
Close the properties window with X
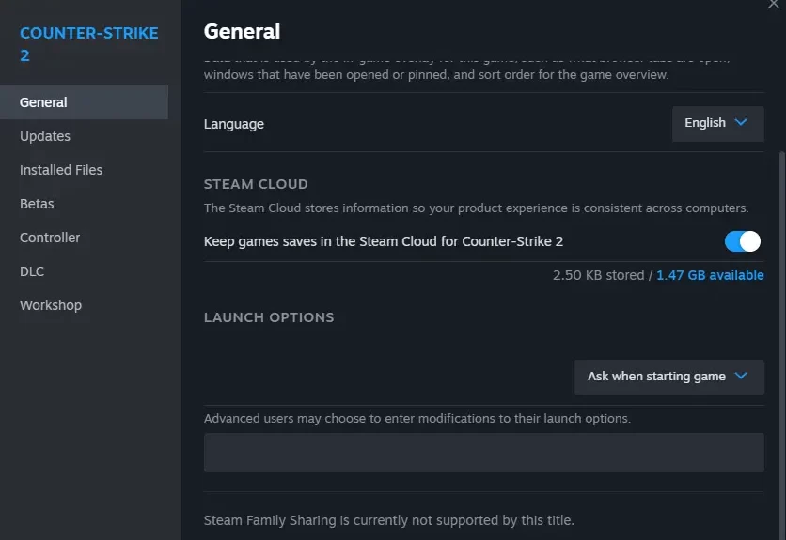pos(774,4)
